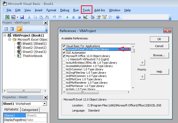Open the File menu
Screen dimensions: 178x123
pos(9,10)
